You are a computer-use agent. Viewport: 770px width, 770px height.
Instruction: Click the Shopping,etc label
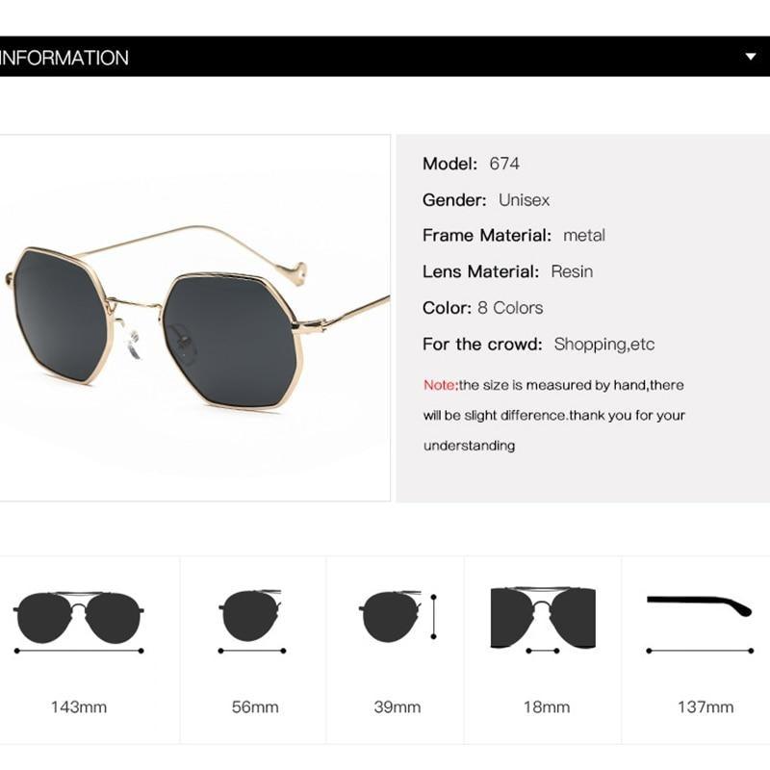point(606,344)
